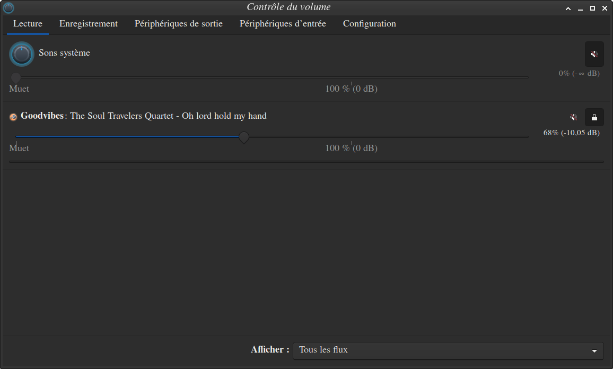This screenshot has width=613, height=369.
Task: Mute the Sons système stream
Action: click(x=594, y=54)
